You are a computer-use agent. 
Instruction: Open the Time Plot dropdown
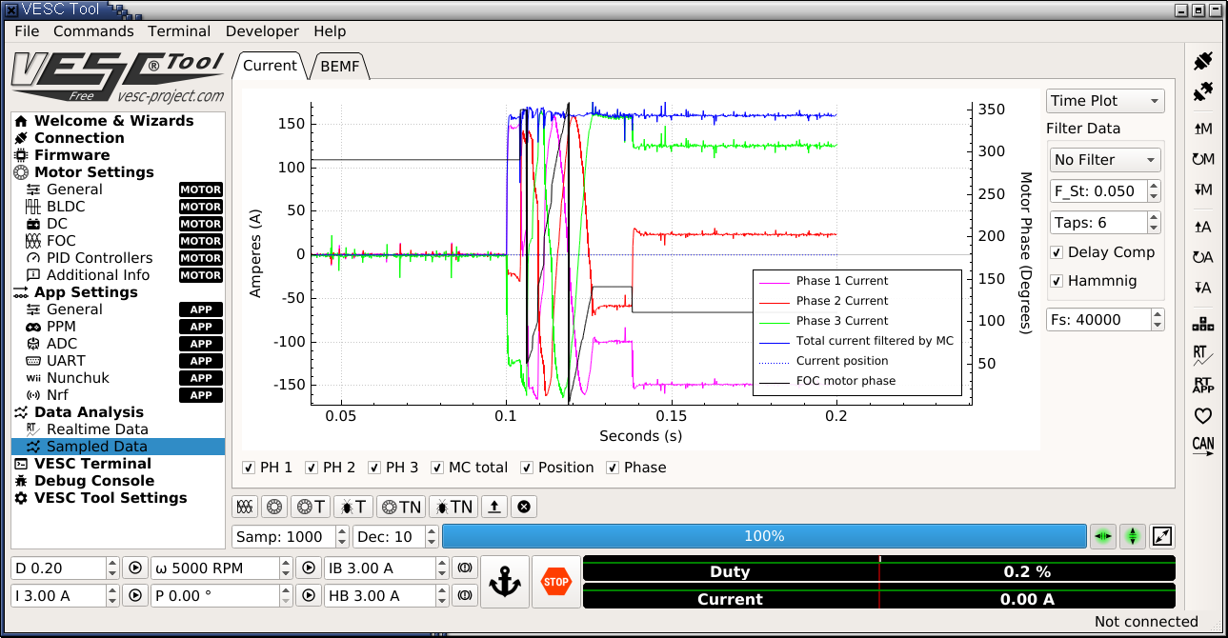click(1105, 101)
